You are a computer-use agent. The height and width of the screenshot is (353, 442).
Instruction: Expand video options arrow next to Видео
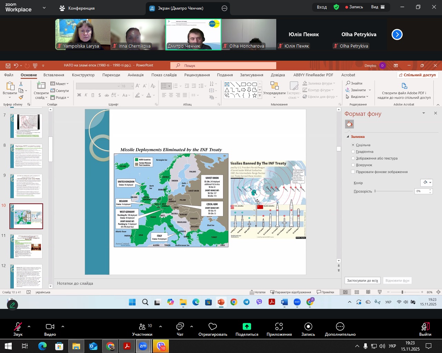[63, 326]
